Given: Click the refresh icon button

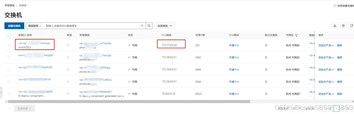Looking at the screenshot, I should tap(351, 26).
